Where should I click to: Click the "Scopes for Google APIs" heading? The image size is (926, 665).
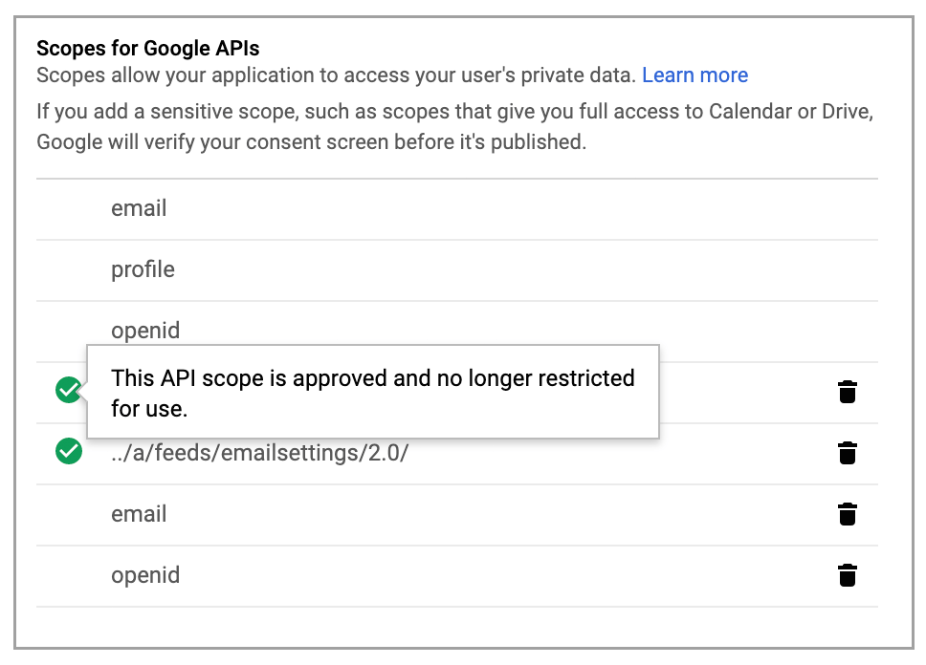pos(148,48)
